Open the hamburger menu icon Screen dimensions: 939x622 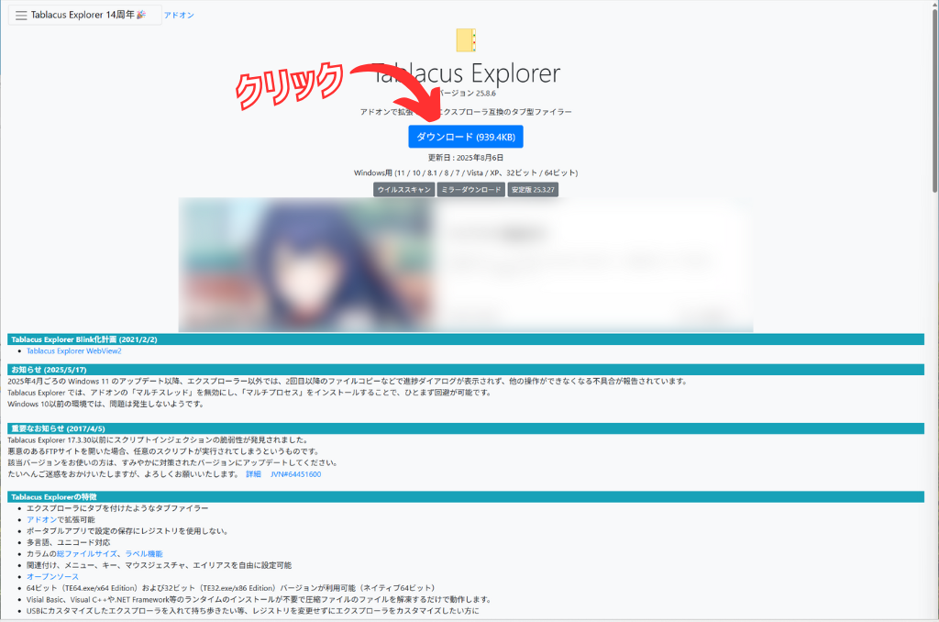coord(21,16)
